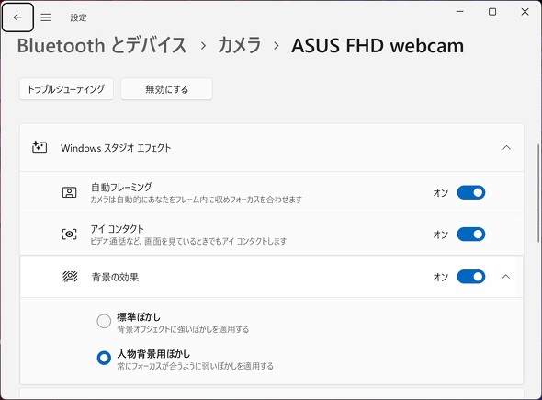Turn off the アイ コンタクト toggle
Image resolution: width=542 pixels, height=400 pixels.
point(470,234)
